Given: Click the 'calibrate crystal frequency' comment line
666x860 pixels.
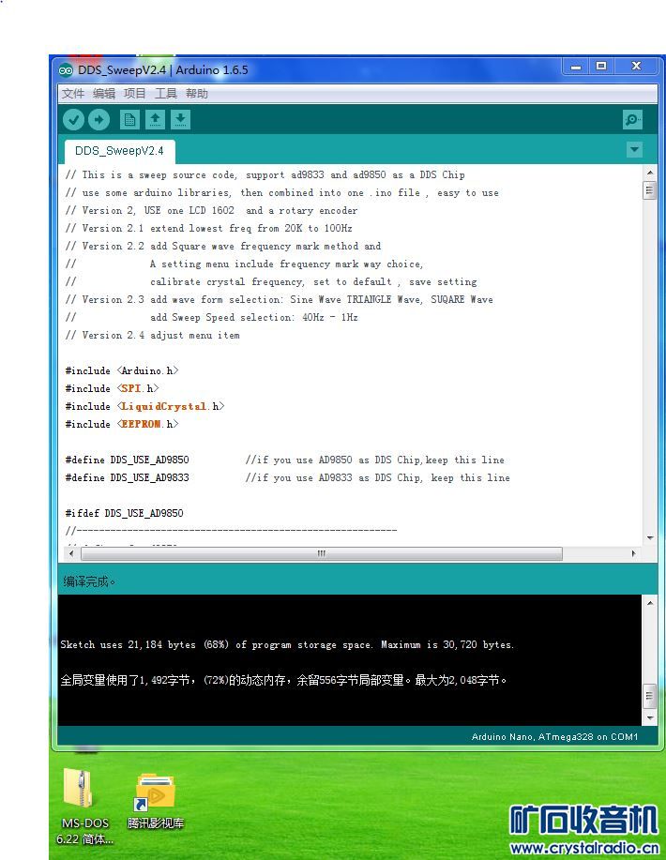Looking at the screenshot, I should [x=271, y=281].
